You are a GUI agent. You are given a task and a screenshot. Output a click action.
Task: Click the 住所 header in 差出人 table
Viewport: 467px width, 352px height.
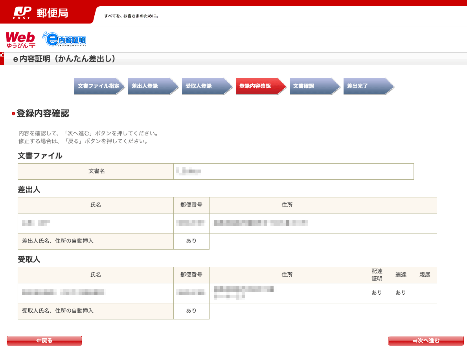(x=287, y=205)
